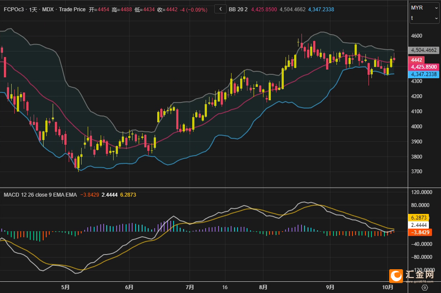Click the red 4442 last price tag

(x=417, y=60)
